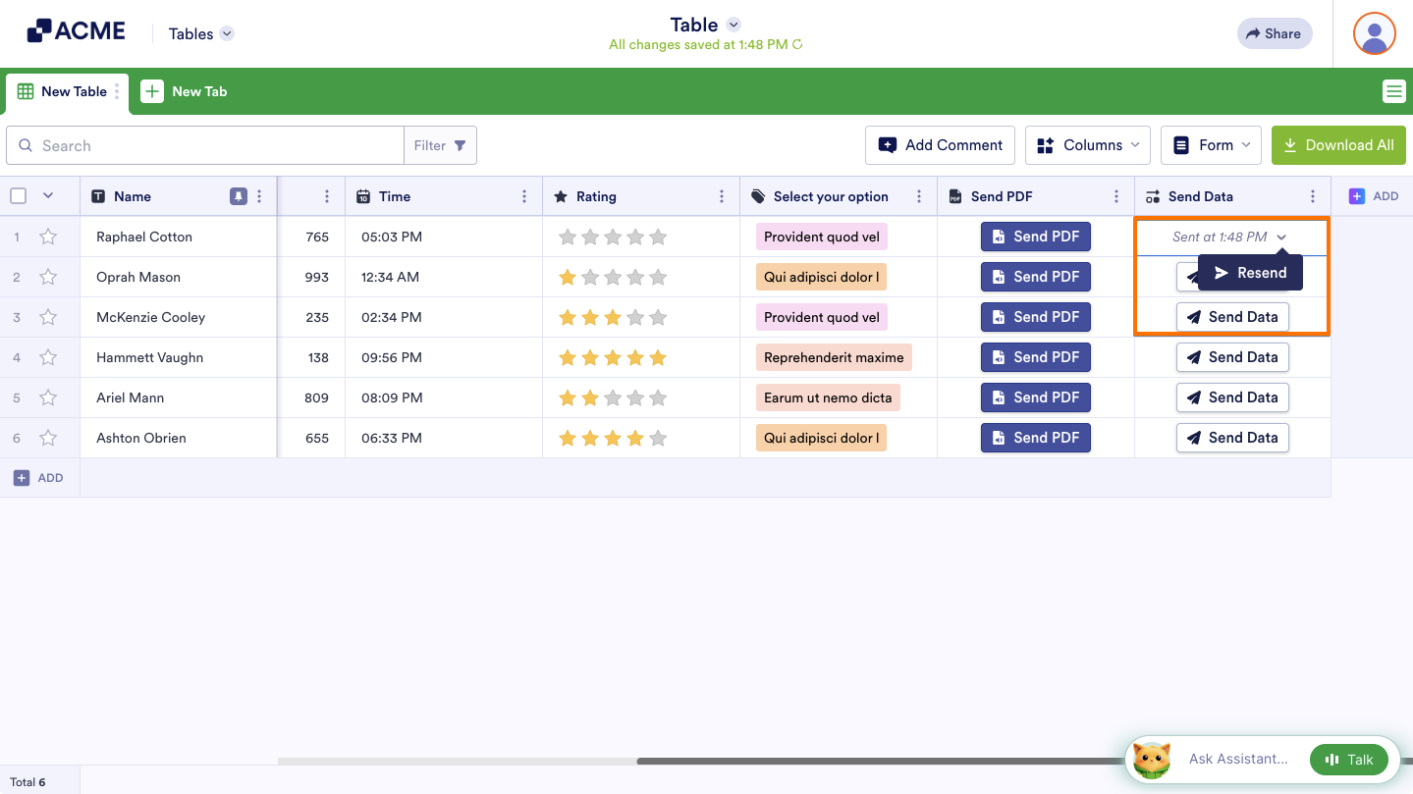
Task: Open Send Data column three-dot menu
Action: (x=1313, y=196)
